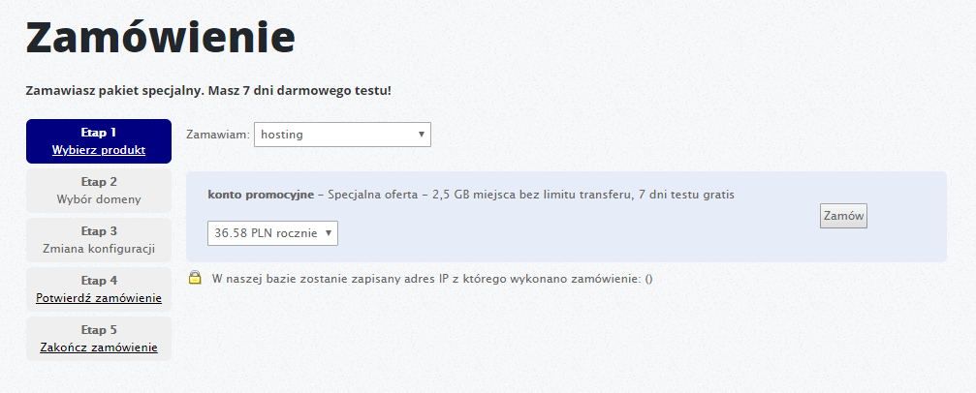The height and width of the screenshot is (393, 976).
Task: Click the "7 dni darmowego testu" notice line
Action: [x=208, y=91]
